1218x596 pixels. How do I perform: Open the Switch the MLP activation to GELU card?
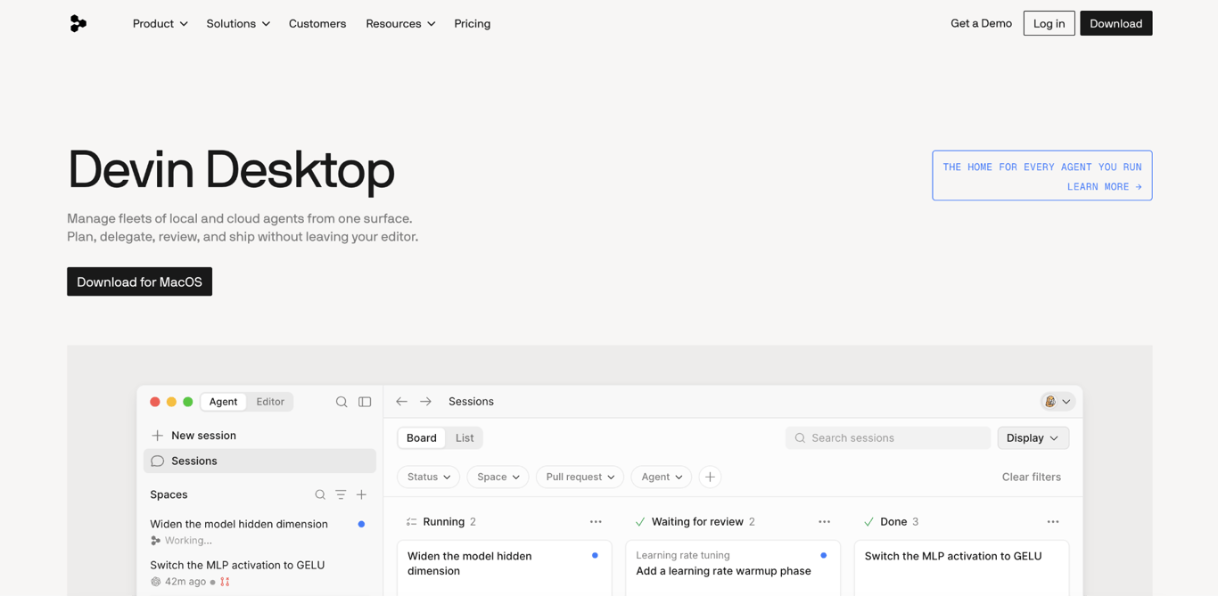point(961,567)
